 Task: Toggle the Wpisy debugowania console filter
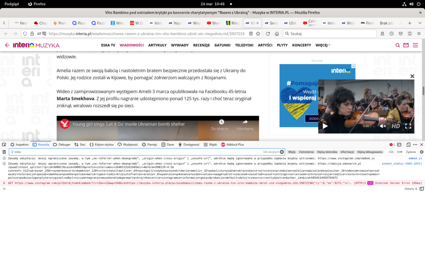[x=370, y=152]
